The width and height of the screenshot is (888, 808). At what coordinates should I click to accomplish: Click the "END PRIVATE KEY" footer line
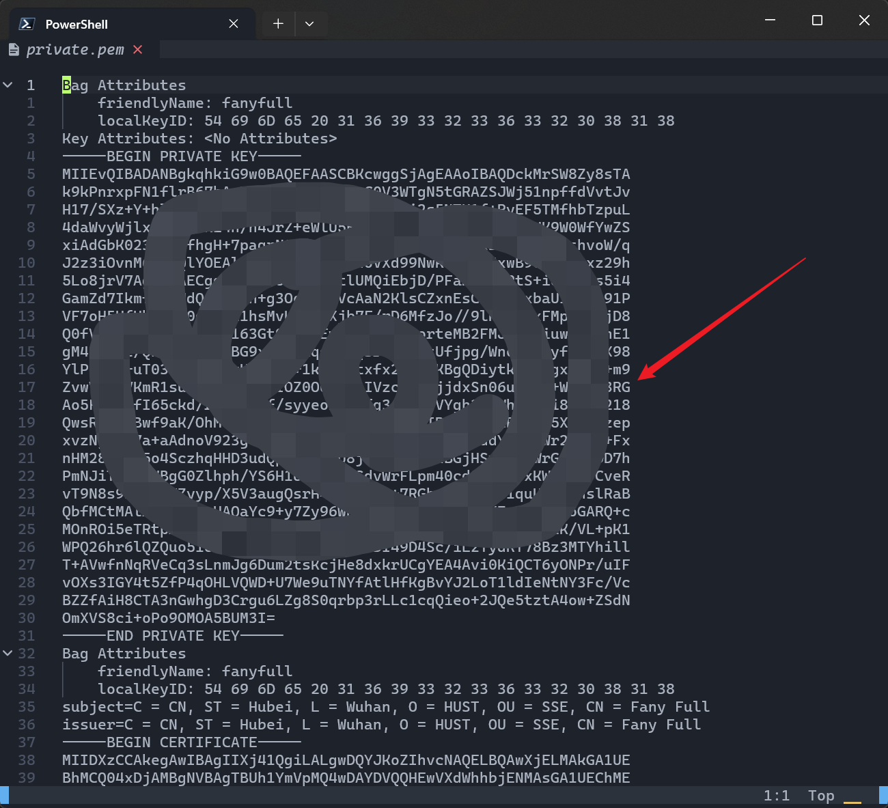(173, 636)
